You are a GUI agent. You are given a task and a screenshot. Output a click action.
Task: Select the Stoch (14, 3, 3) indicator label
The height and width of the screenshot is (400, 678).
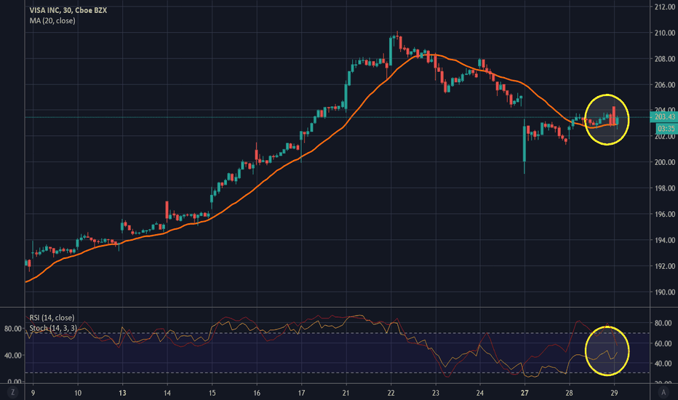(53, 328)
